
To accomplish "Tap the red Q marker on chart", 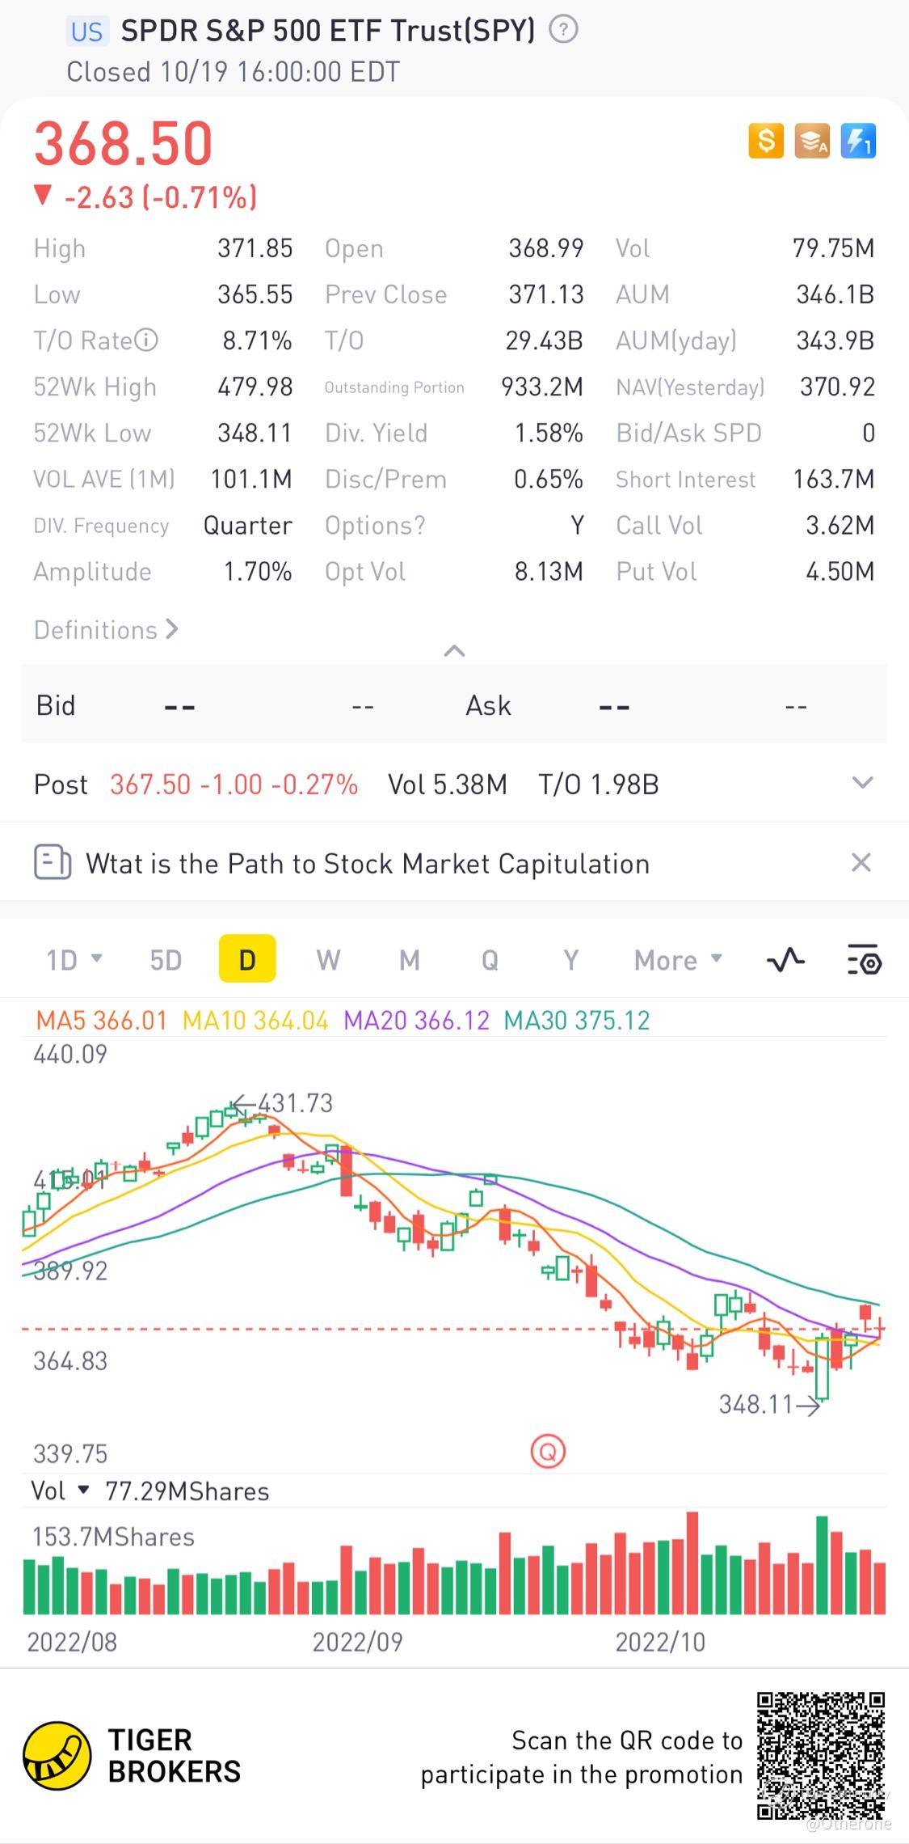I will (x=548, y=1451).
